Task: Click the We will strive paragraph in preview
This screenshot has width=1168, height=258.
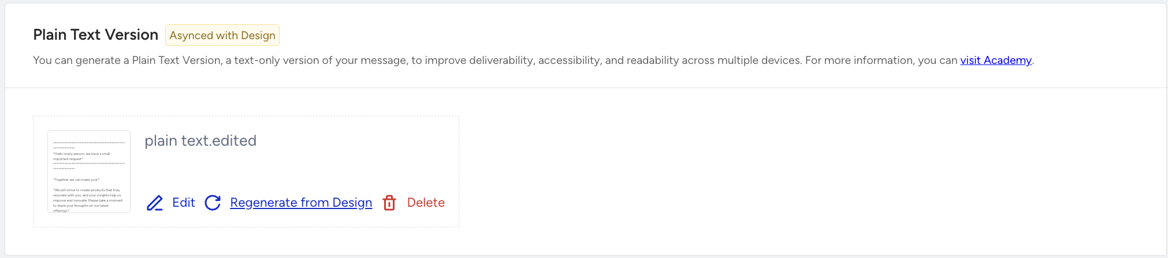Action: tap(88, 200)
